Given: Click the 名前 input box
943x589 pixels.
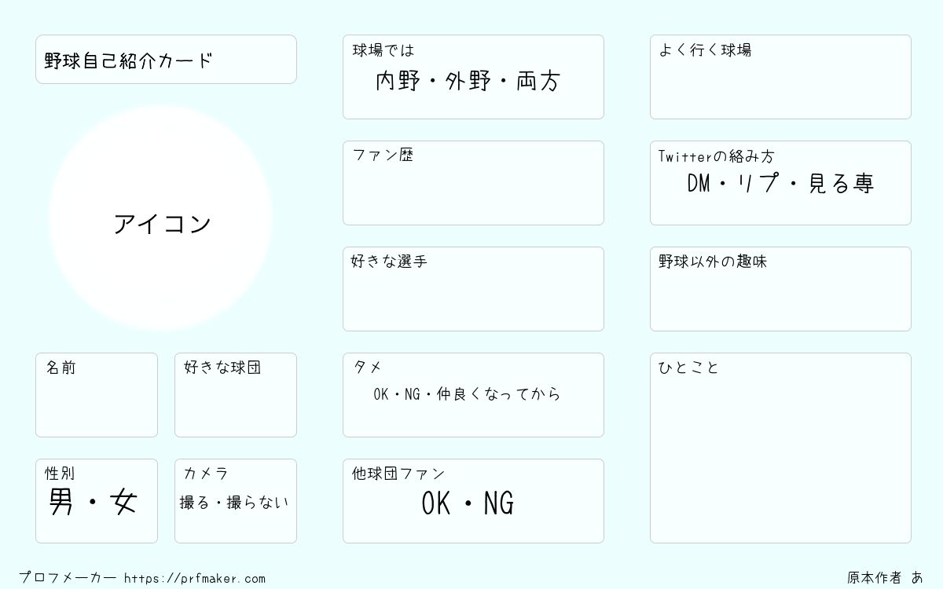Looking at the screenshot, I should tap(97, 395).
